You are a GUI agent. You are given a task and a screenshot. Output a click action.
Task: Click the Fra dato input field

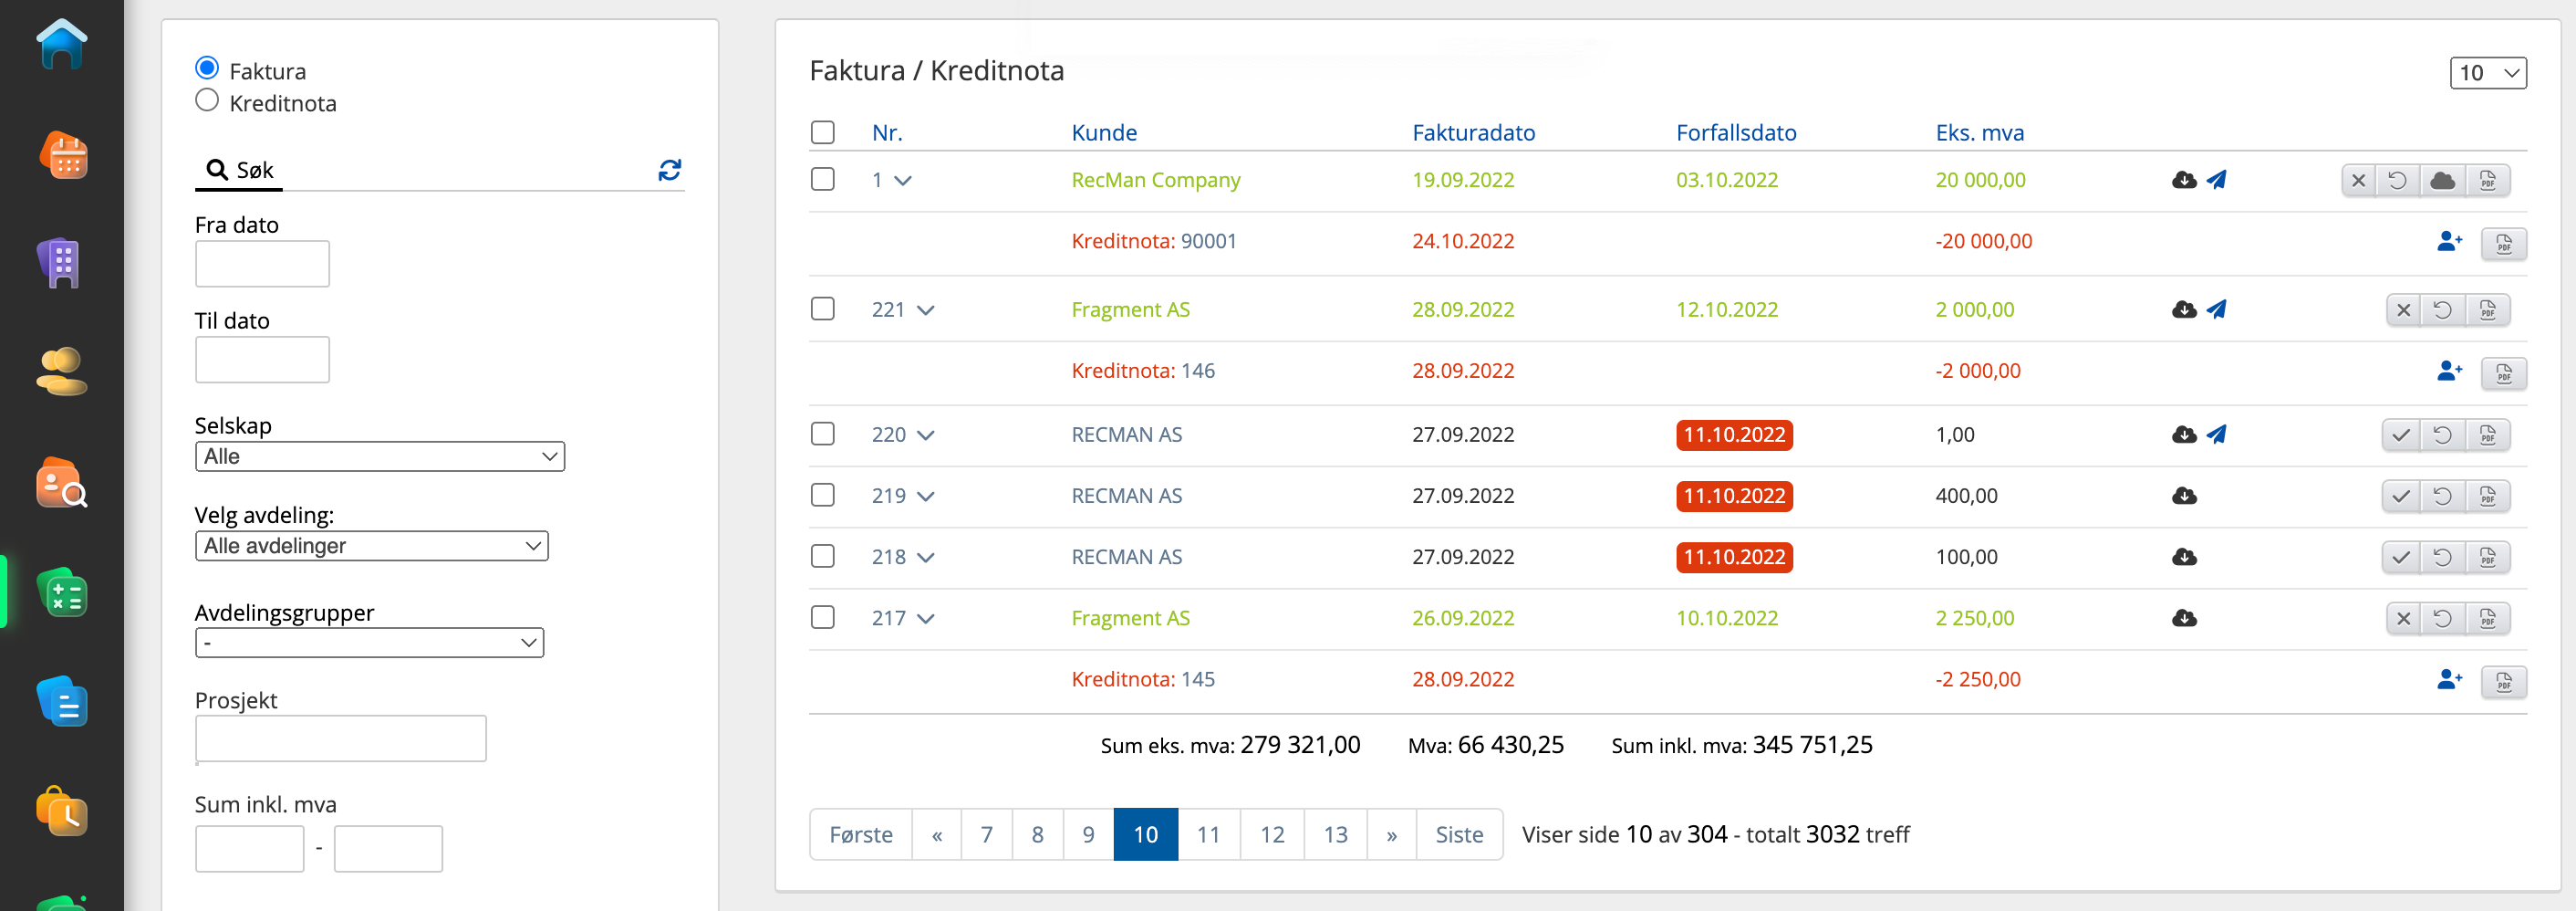(262, 265)
